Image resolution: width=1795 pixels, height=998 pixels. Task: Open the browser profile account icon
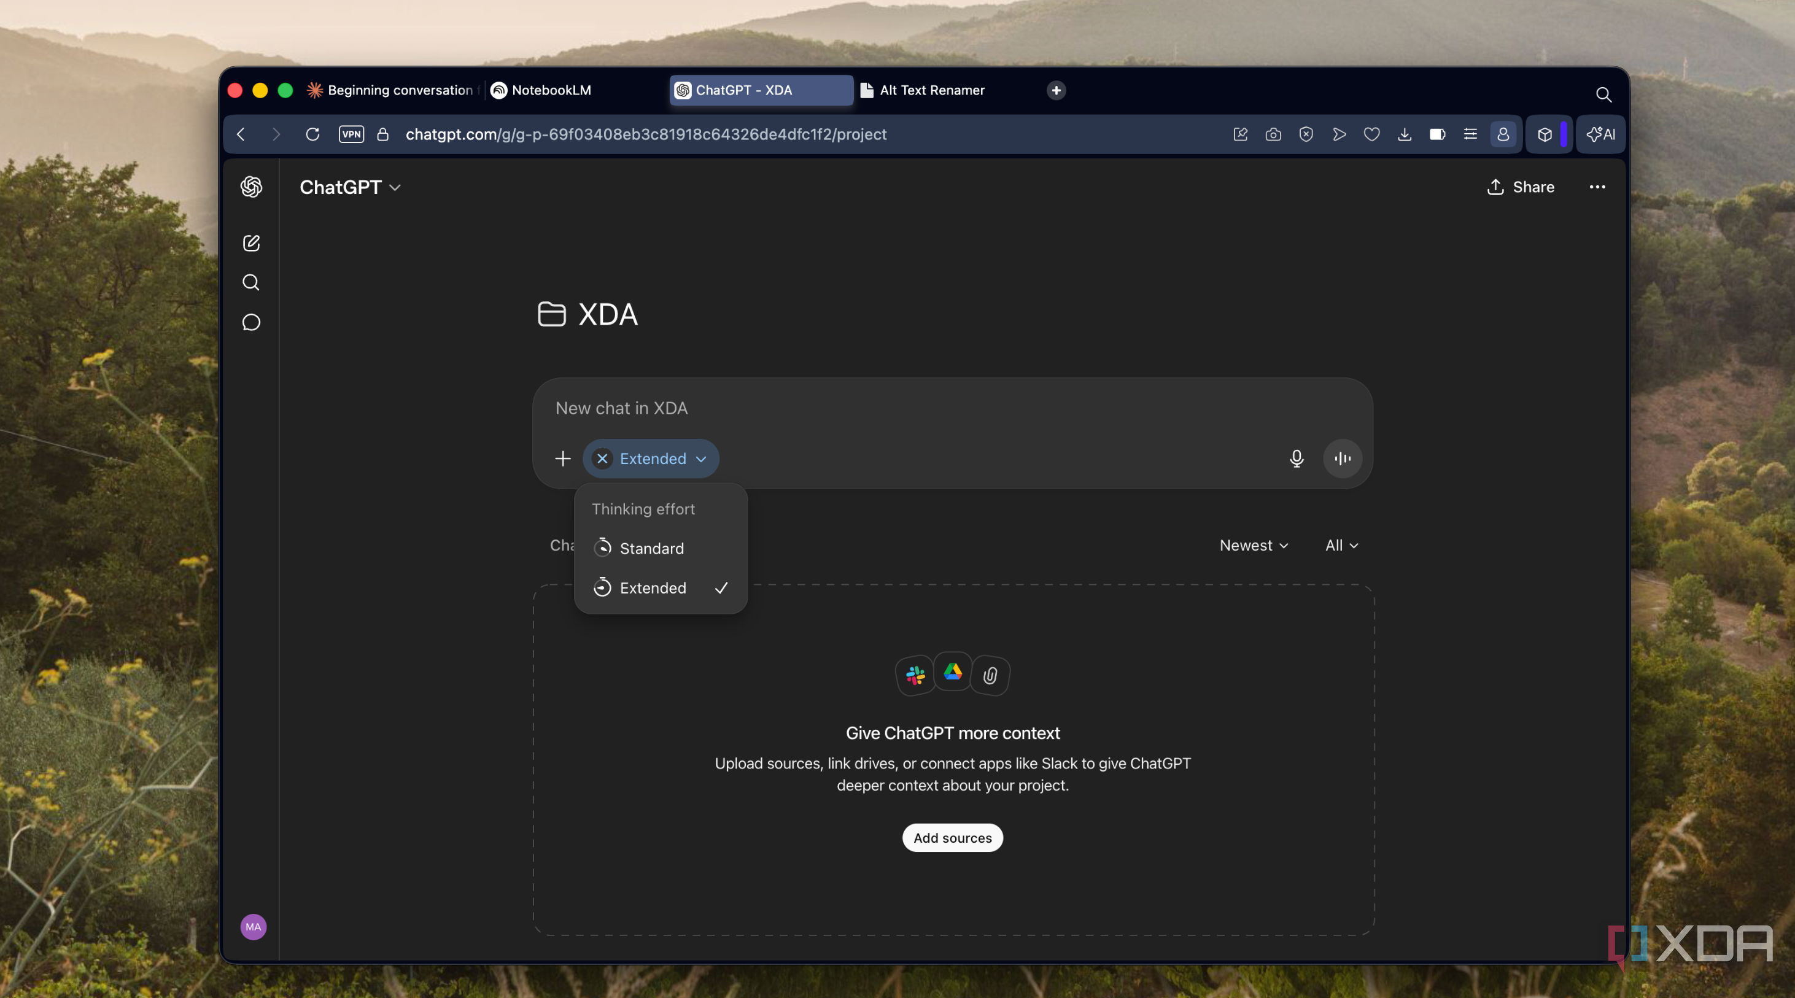(x=1502, y=134)
